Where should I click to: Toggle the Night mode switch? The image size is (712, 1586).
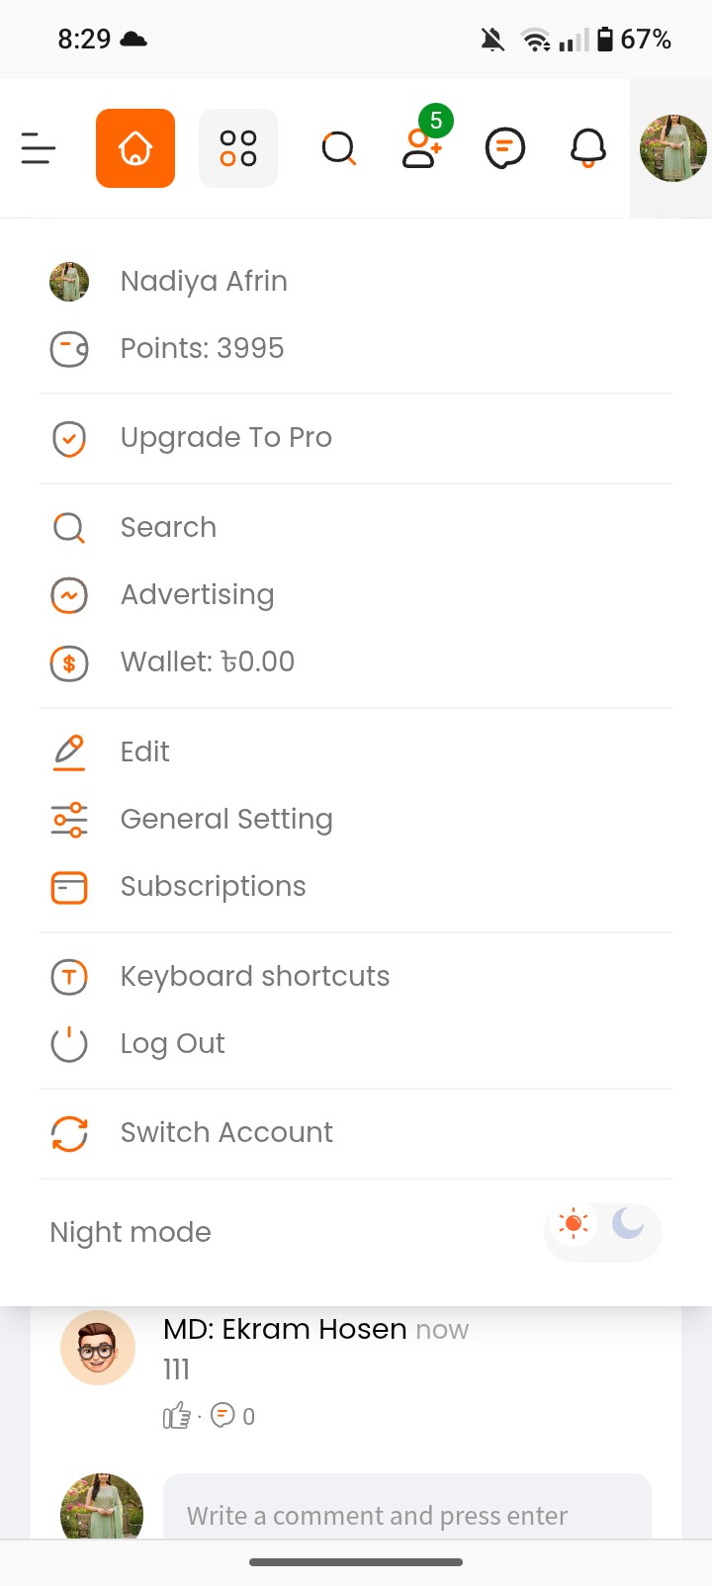pos(602,1231)
